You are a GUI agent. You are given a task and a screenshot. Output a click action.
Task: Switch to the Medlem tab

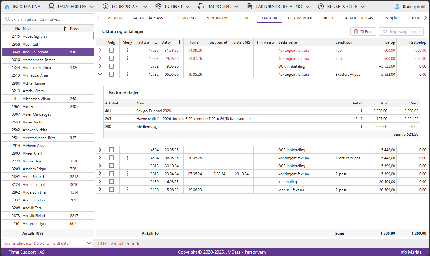115,18
